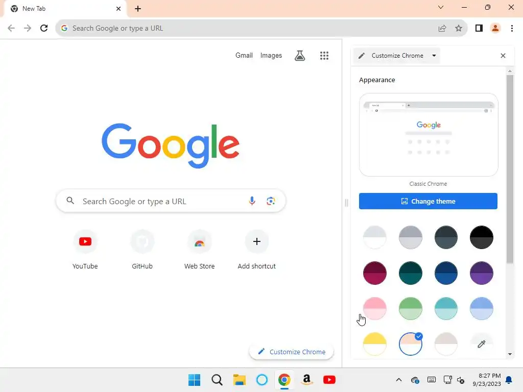Screen dimensions: 523x392
Task: Start voice search with the microphone
Action: (252, 201)
